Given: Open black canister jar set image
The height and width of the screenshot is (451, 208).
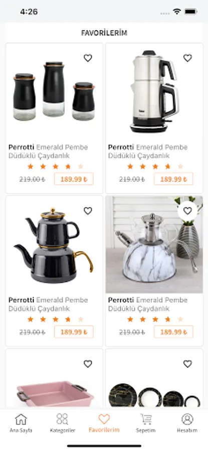Looking at the screenshot, I should tap(54, 91).
